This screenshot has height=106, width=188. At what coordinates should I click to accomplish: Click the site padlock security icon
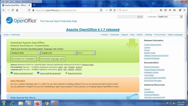33,10
